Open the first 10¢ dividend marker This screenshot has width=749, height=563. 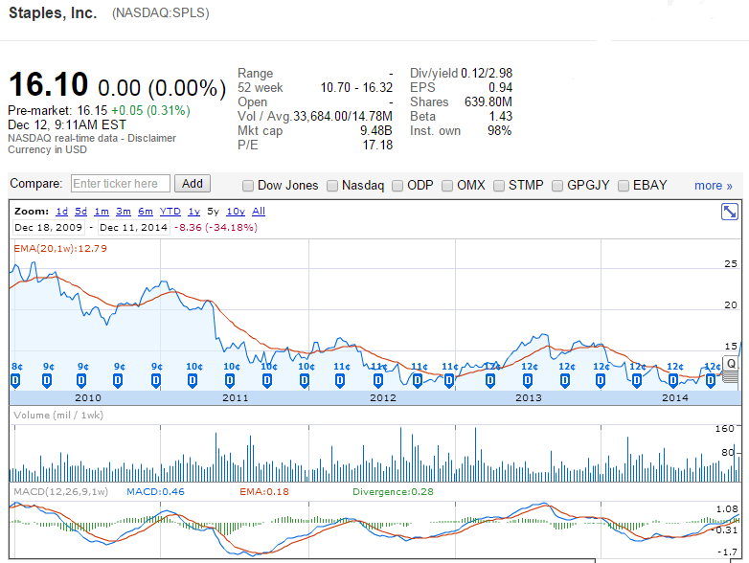point(193,380)
